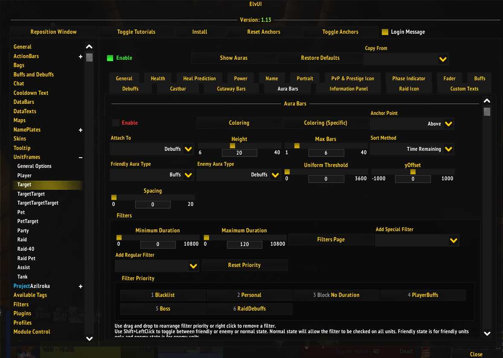Open the Cooldown Text section

click(x=31, y=93)
